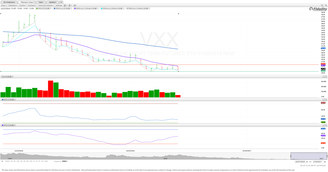This screenshot has height=172, width=328.
Task: Click the purple EMA(Low,13,Modern) color square
Action: [75, 8]
